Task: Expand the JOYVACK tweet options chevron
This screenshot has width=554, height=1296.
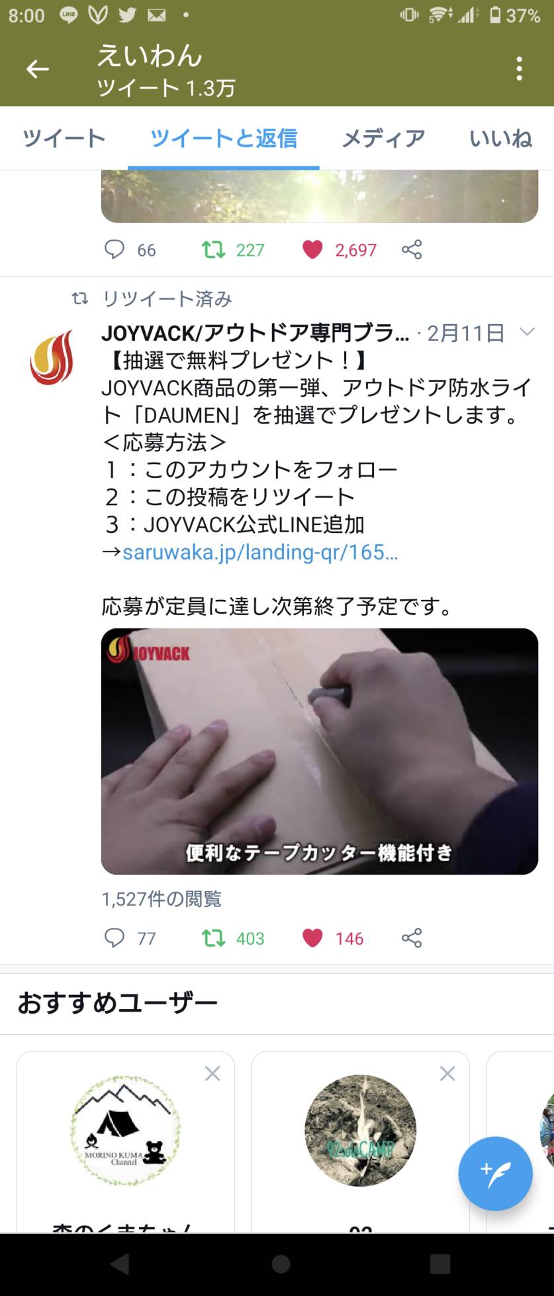Action: click(x=527, y=331)
